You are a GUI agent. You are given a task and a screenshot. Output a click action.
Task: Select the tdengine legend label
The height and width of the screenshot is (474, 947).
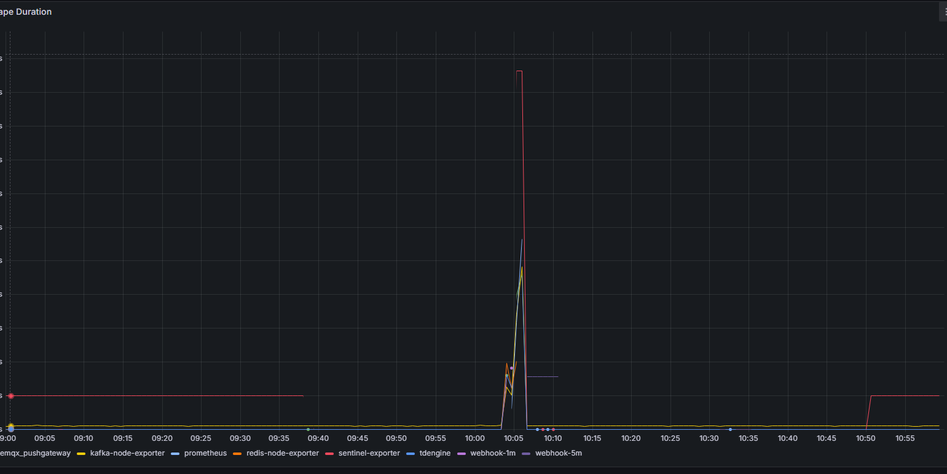click(434, 453)
